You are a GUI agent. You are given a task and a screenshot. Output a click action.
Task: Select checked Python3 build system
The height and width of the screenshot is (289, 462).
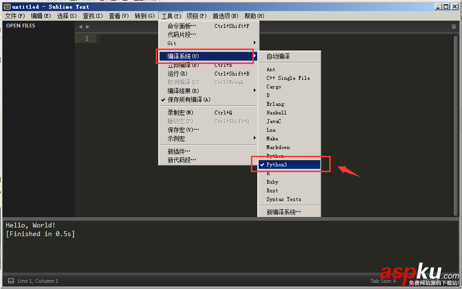[289, 164]
